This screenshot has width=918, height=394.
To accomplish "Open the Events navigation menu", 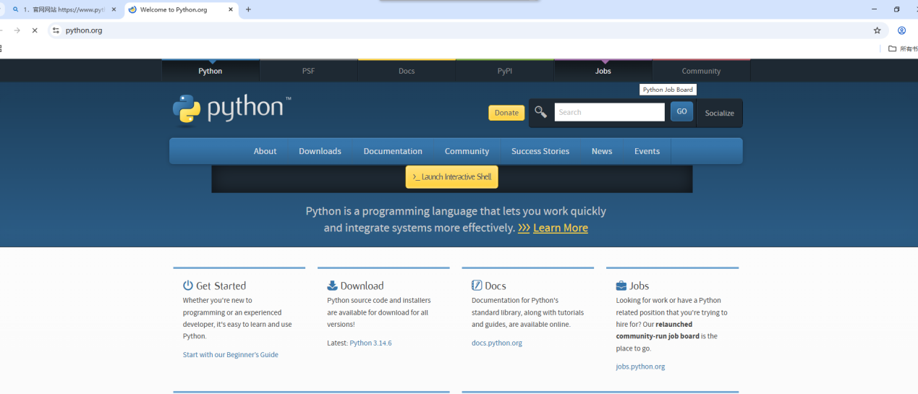I will click(x=647, y=151).
